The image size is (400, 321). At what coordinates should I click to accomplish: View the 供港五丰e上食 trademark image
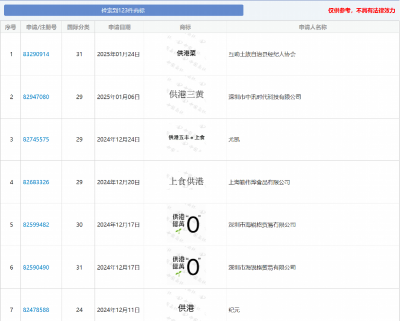[x=186, y=138]
